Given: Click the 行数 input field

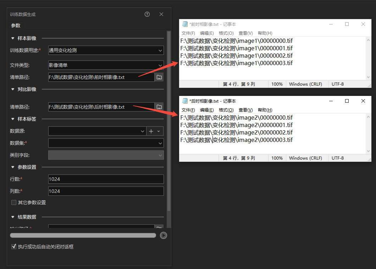Looking at the screenshot, I should coord(106,179).
